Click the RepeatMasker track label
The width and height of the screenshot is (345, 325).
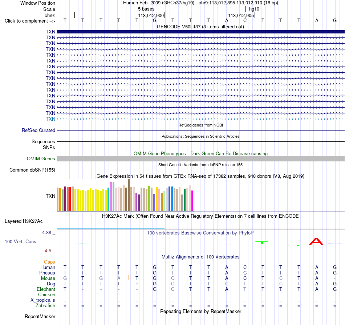[40, 316]
